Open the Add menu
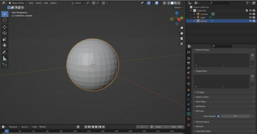 [46, 3]
